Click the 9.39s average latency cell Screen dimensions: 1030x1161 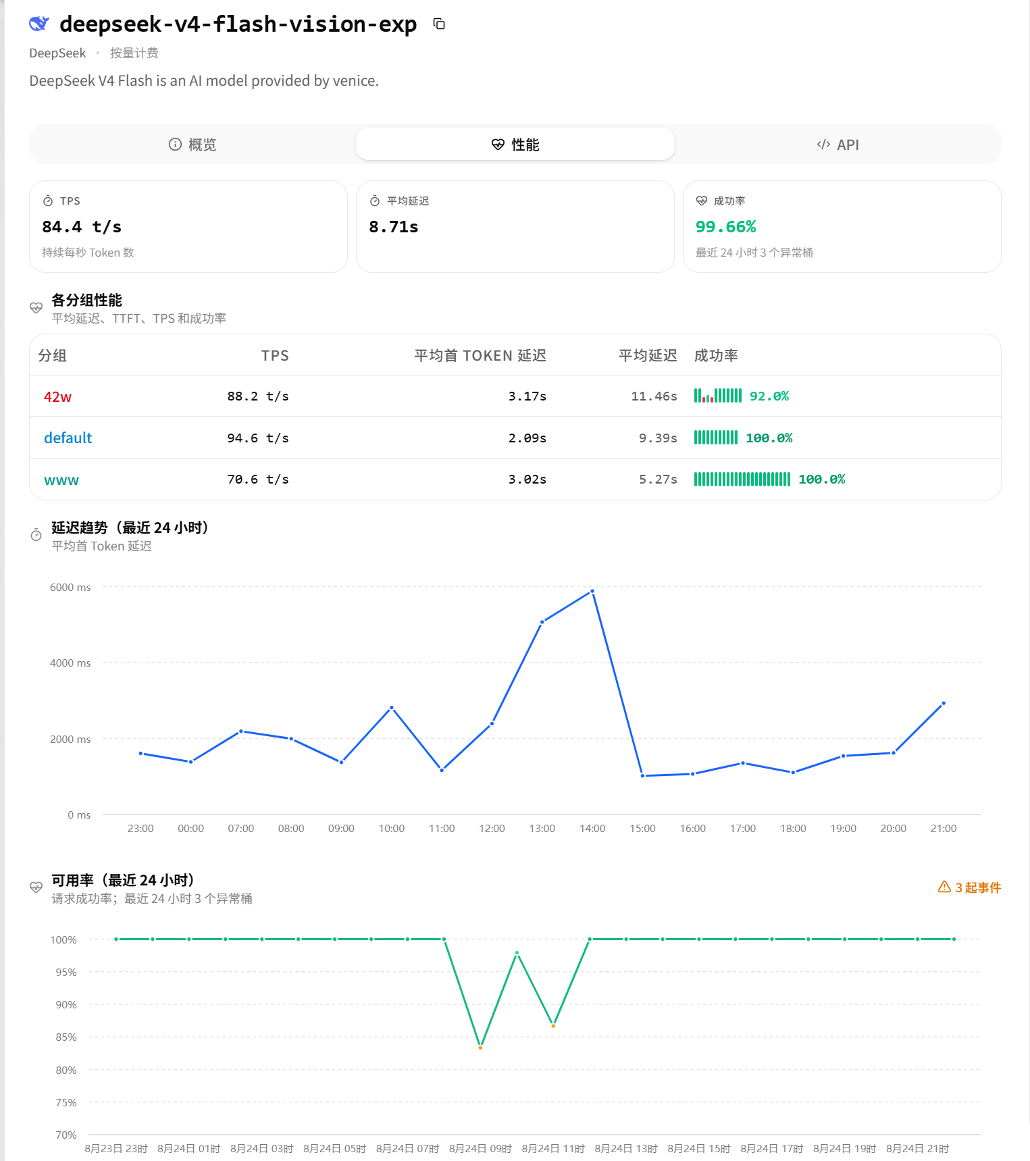(658, 438)
